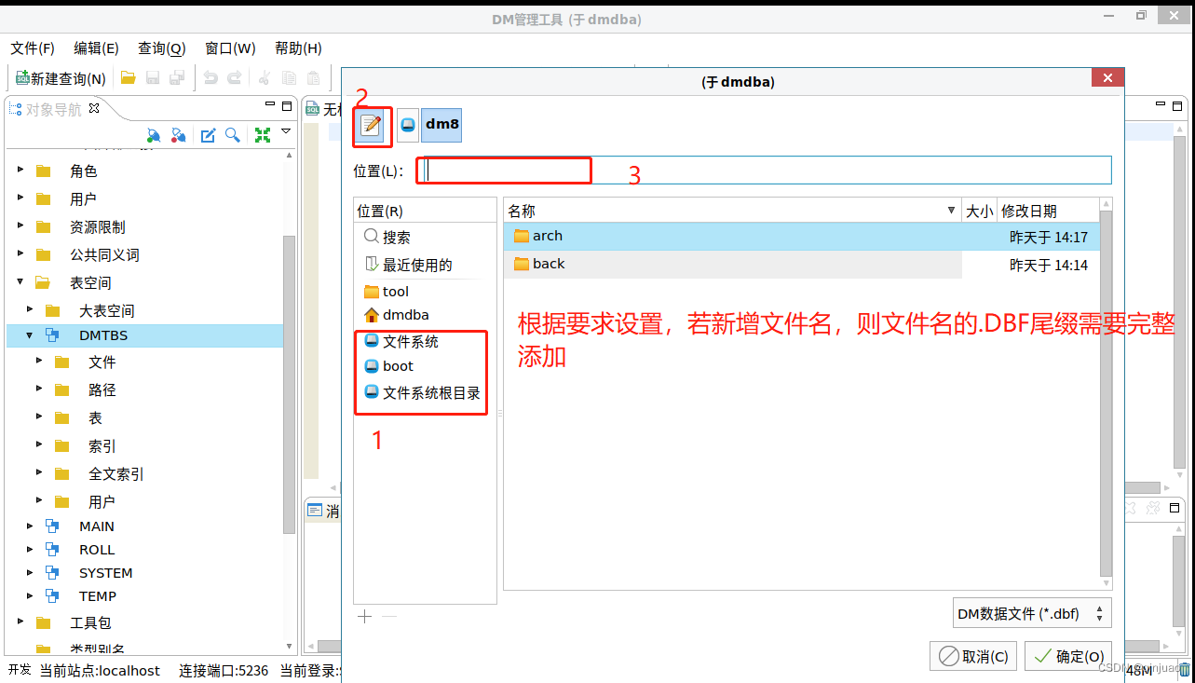The height and width of the screenshot is (683, 1195).
Task: Click the undo arrow toolbar icon
Action: click(211, 78)
